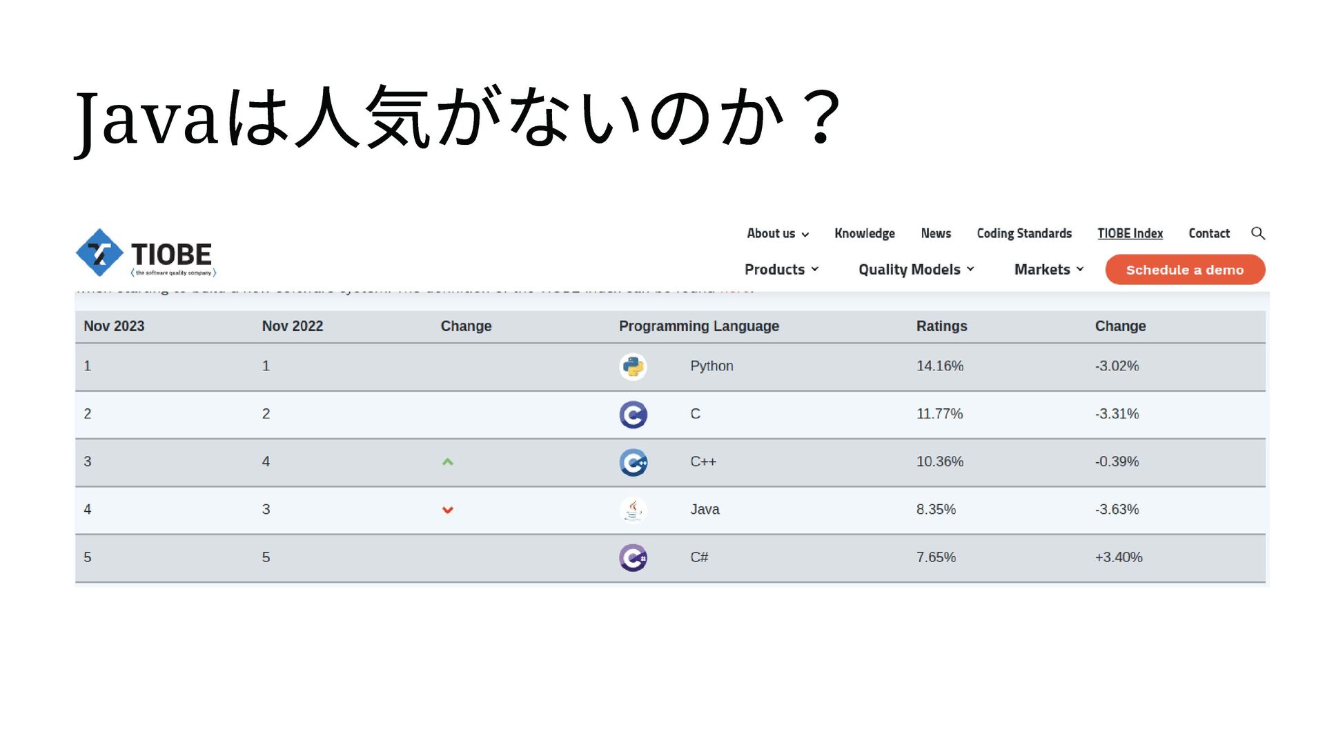The image size is (1325, 745).
Task: Open Coding Standards page
Action: pyautogui.click(x=1024, y=233)
